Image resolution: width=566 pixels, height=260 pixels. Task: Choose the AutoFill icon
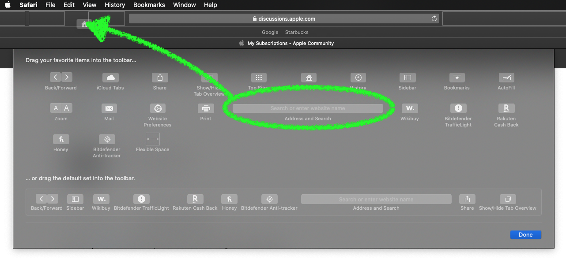(506, 78)
